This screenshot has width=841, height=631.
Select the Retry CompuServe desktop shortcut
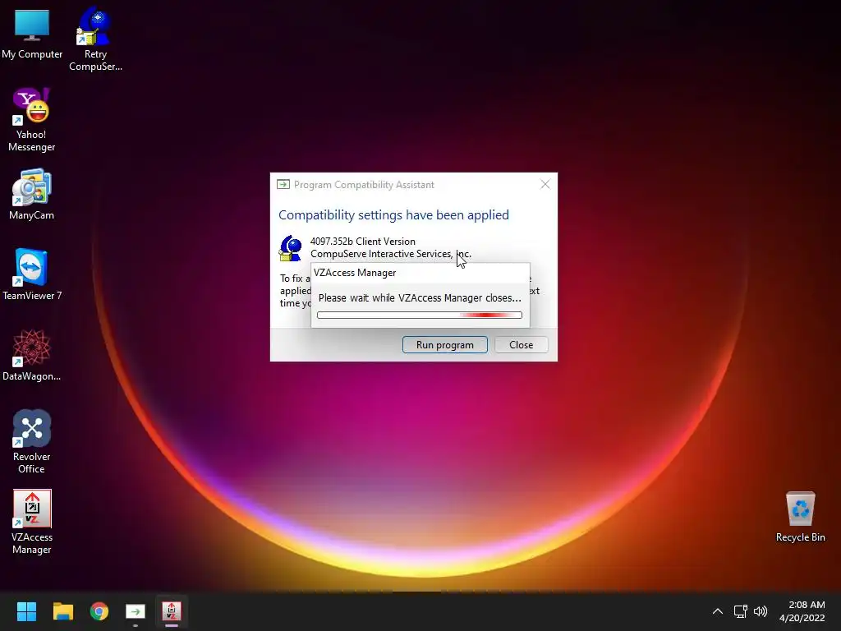(x=95, y=39)
